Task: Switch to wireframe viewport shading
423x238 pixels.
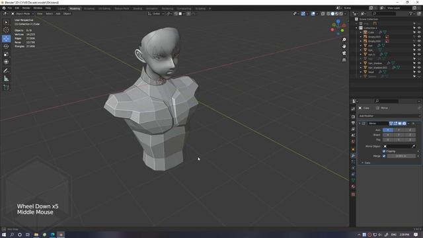Action: pyautogui.click(x=328, y=13)
